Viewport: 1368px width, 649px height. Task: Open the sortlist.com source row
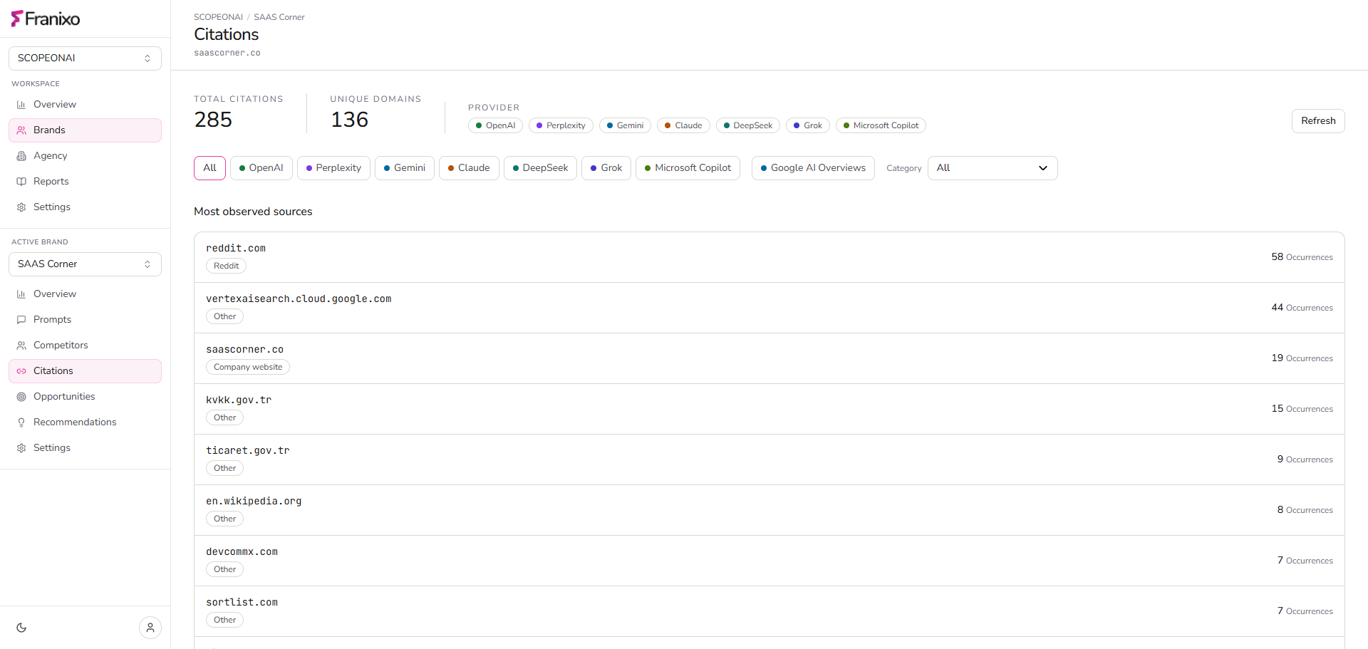[769, 611]
